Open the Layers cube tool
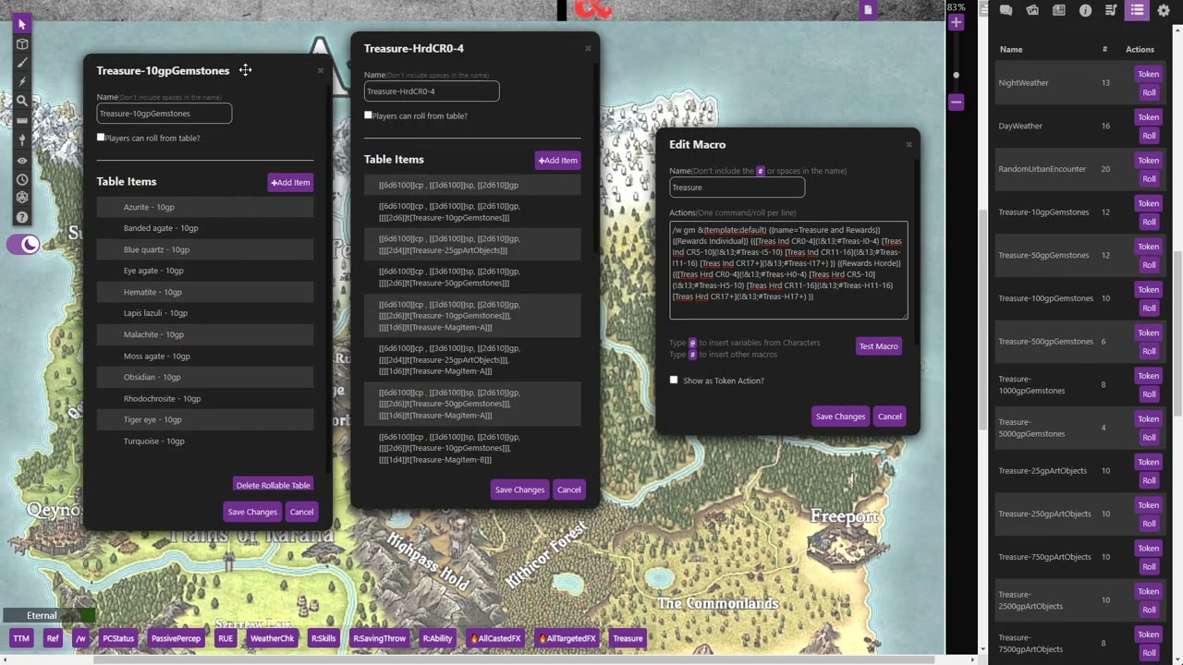1183x665 pixels. 21,43
